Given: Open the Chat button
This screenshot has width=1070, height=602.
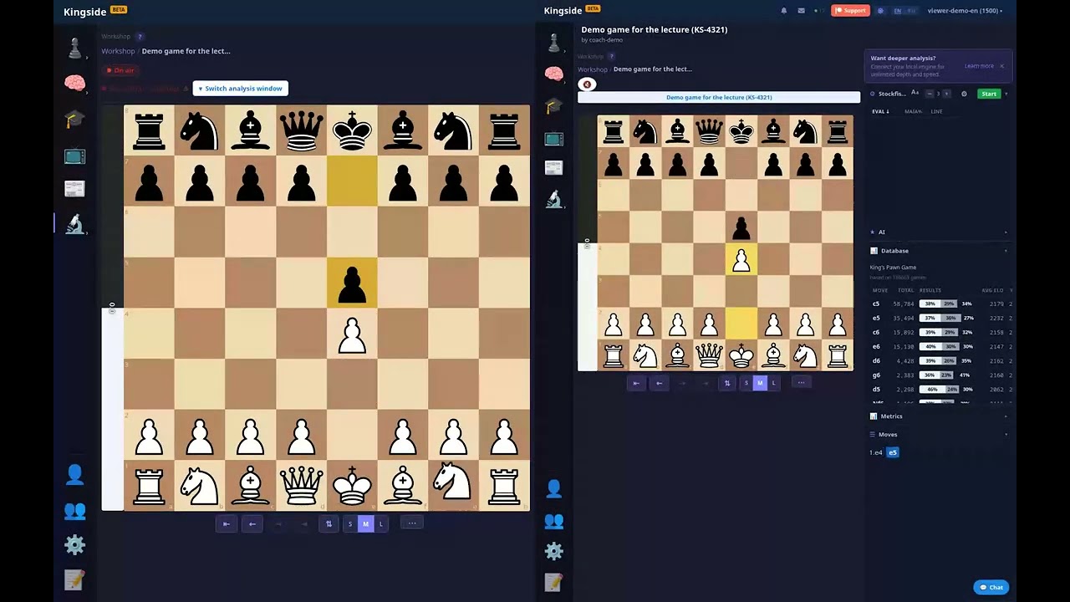Looking at the screenshot, I should (991, 587).
